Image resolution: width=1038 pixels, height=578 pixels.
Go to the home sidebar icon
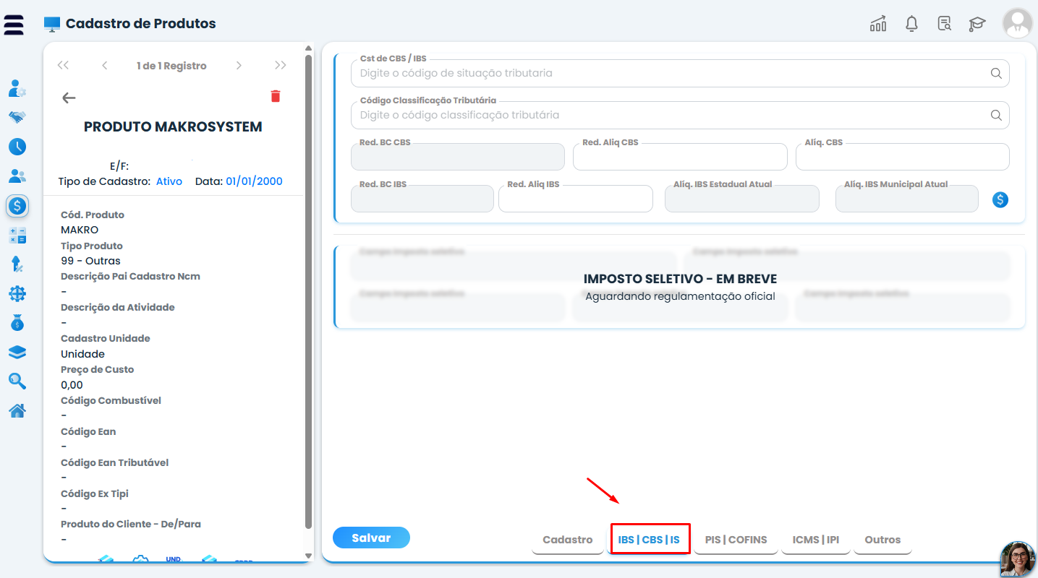17,410
